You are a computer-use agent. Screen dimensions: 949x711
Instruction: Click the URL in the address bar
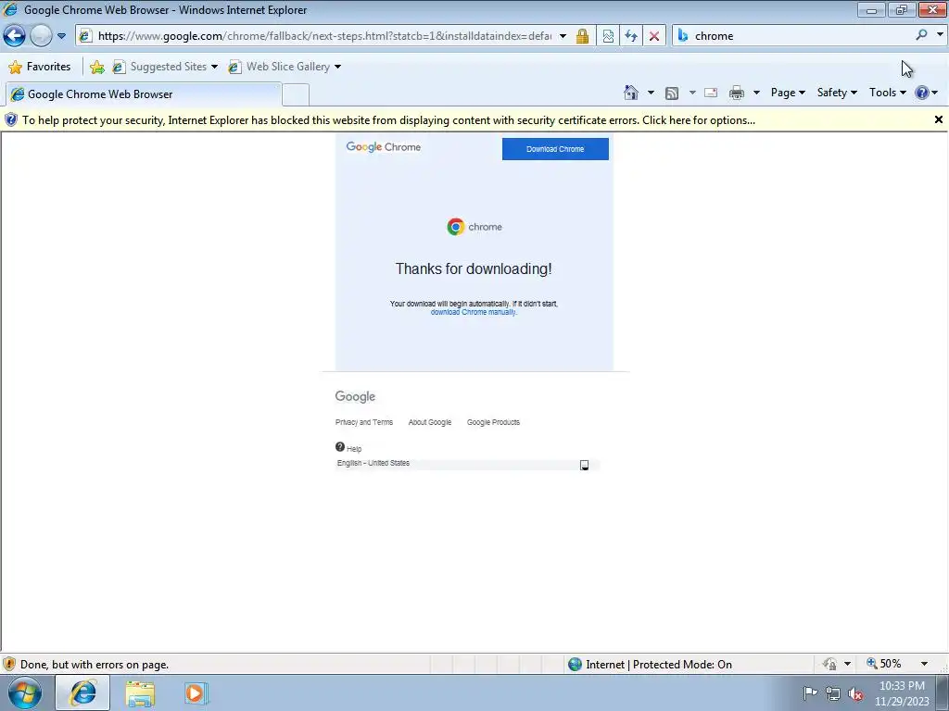point(324,36)
